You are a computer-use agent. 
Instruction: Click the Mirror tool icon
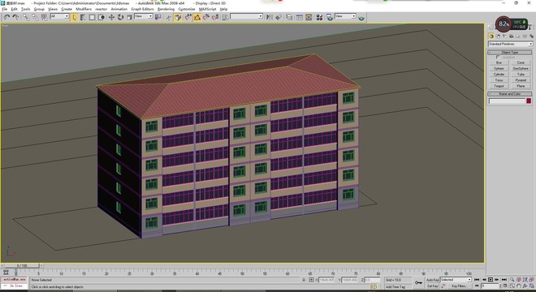pos(270,17)
